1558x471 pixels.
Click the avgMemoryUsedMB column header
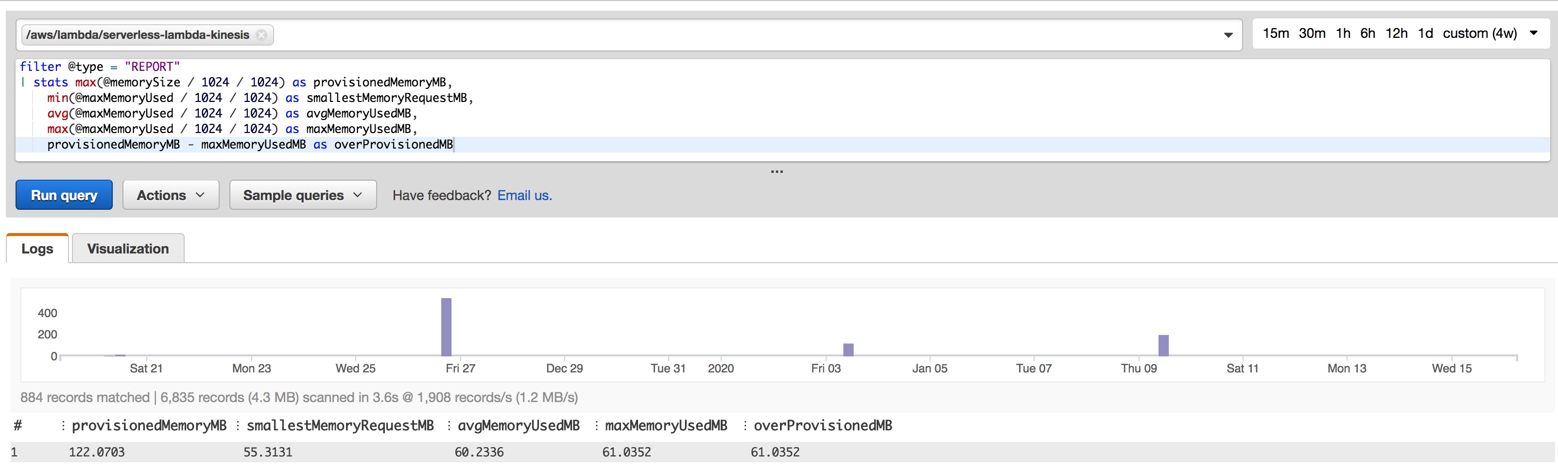tap(519, 426)
